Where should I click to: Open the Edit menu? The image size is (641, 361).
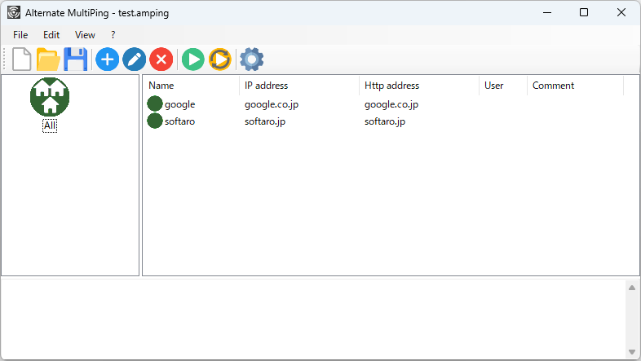[x=51, y=35]
